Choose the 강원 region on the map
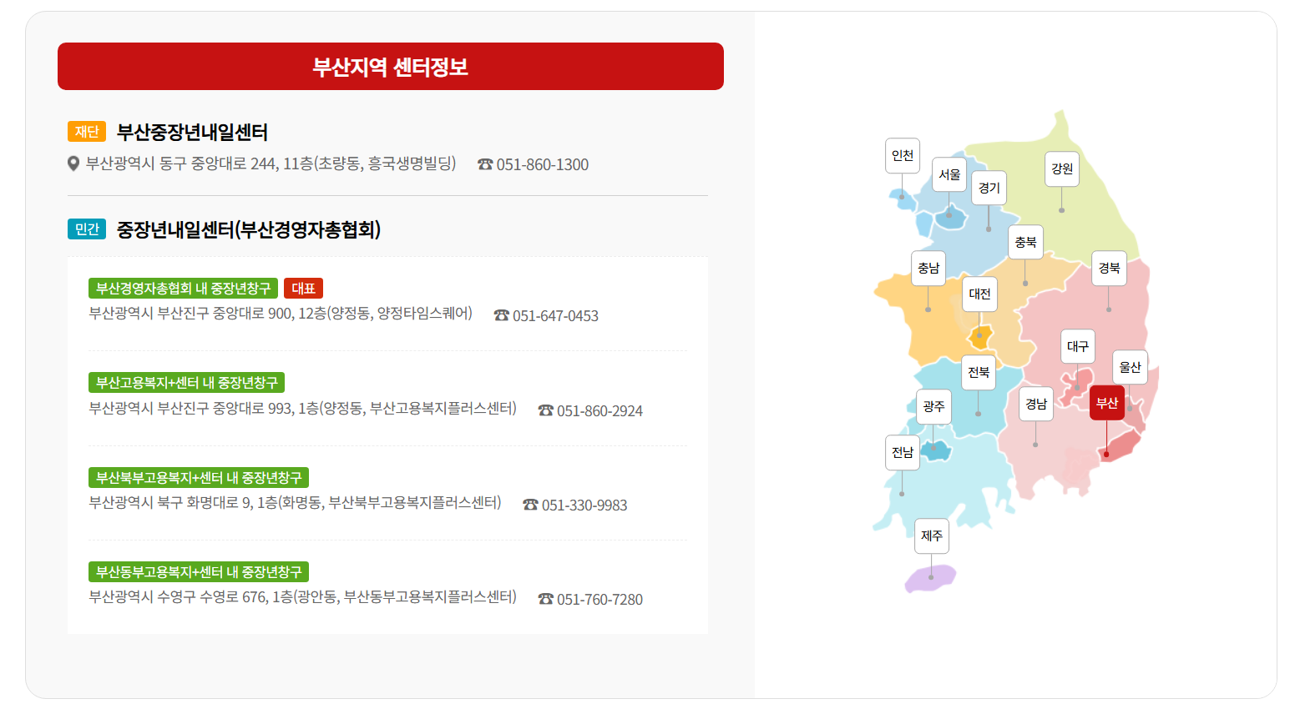The width and height of the screenshot is (1295, 709). point(1062,169)
